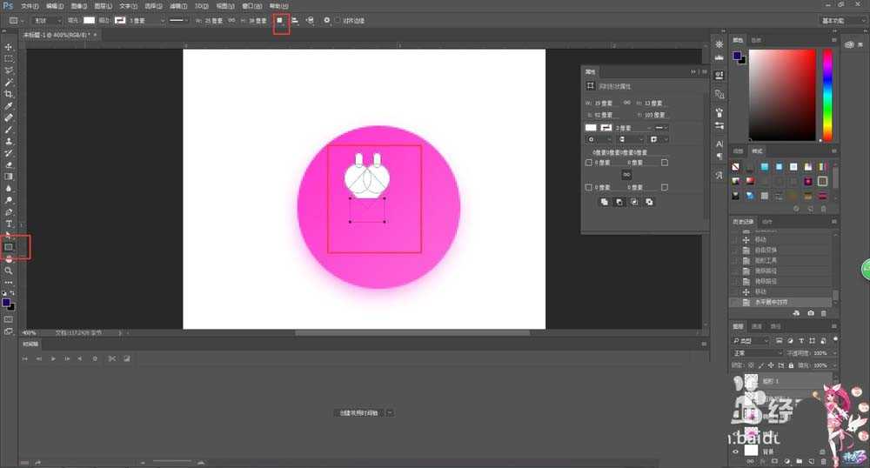Select the Horizontal Type tool
The image size is (870, 468).
tap(10, 224)
